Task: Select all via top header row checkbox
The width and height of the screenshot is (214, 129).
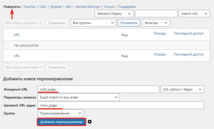Action: [8, 35]
